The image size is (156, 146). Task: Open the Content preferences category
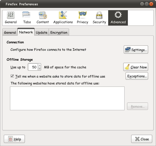(43, 18)
